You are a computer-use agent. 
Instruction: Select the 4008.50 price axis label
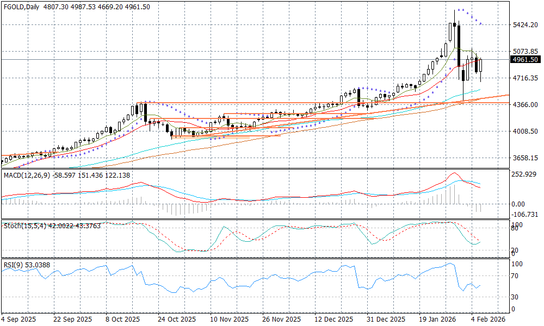click(x=525, y=131)
